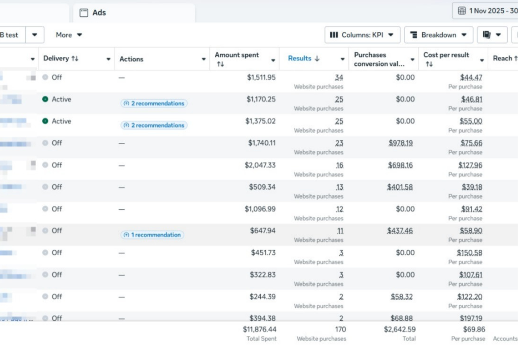Open the 1 recommendation badge

tap(152, 235)
